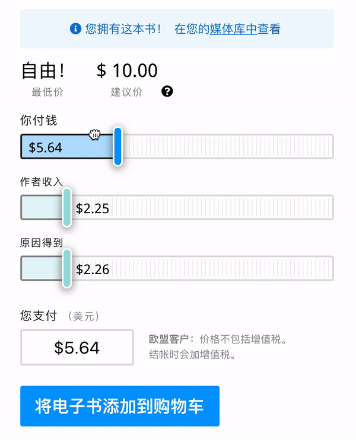Click the 建议价 label
The height and width of the screenshot is (440, 356).
pos(126,92)
